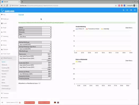Toggle 'Provisionen an Partner' legend series
The image size is (139, 105).
coord(93,29)
